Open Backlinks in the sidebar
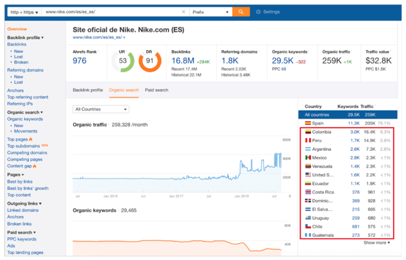 coord(17,45)
